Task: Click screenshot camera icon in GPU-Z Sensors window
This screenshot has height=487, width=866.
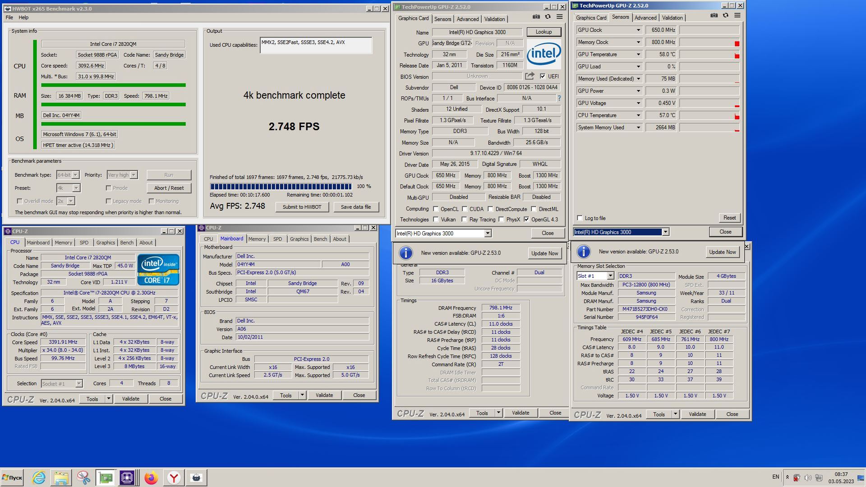Action: pos(714,15)
